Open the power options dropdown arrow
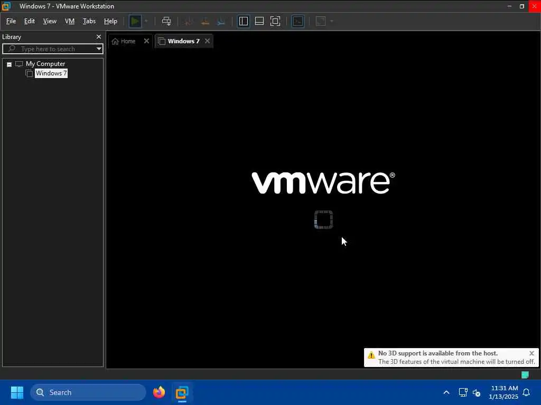This screenshot has height=405, width=541. 146,21
